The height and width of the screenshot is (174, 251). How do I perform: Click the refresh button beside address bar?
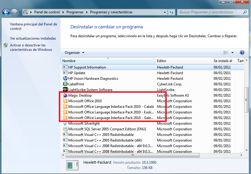tap(172, 12)
